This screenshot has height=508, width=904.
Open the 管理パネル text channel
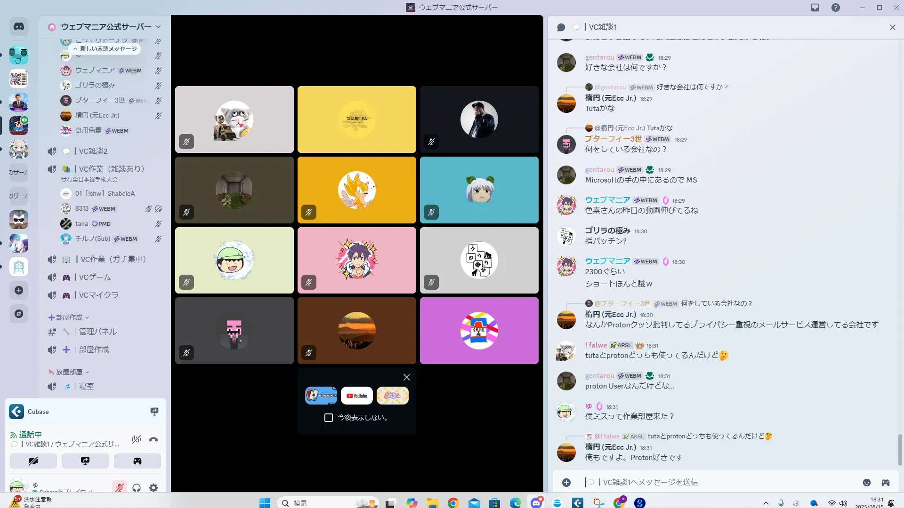tap(97, 332)
